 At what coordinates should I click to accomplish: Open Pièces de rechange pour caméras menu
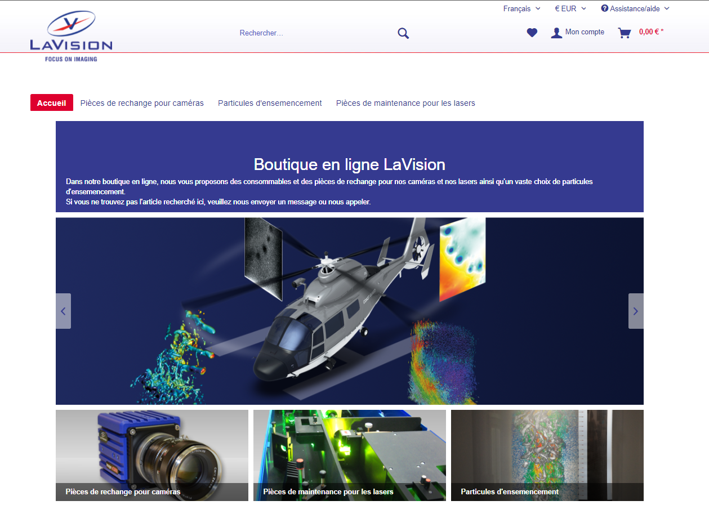coord(142,103)
